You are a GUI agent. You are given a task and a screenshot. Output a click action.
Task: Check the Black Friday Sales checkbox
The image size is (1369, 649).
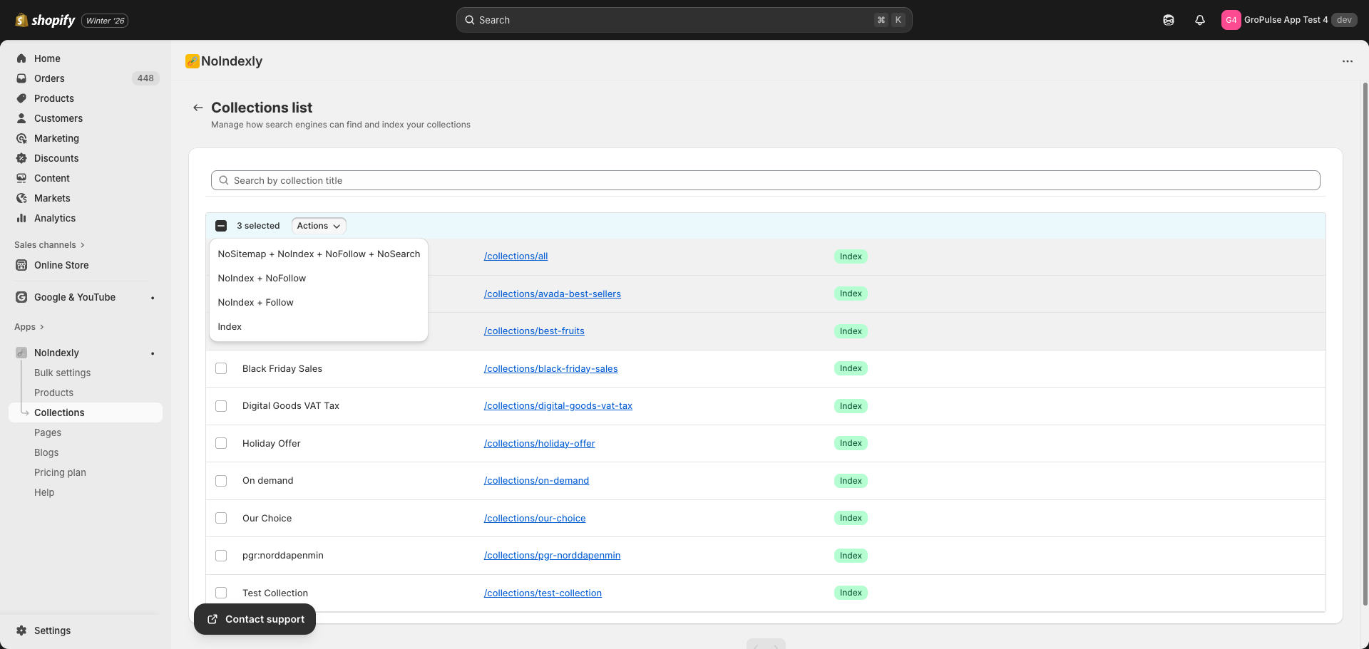click(221, 368)
